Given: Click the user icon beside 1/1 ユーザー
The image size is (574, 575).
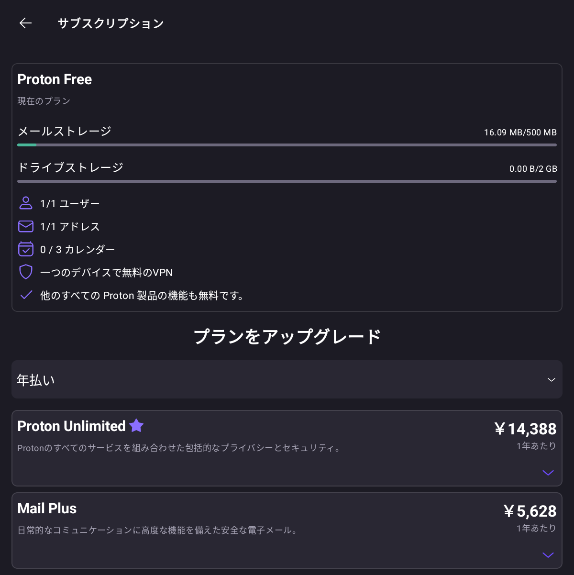Looking at the screenshot, I should coord(26,203).
